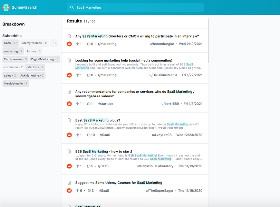Screen dimensions: 280x207
Task: Filter by udemyfreebies subreddit chip
Action: coord(34,43)
